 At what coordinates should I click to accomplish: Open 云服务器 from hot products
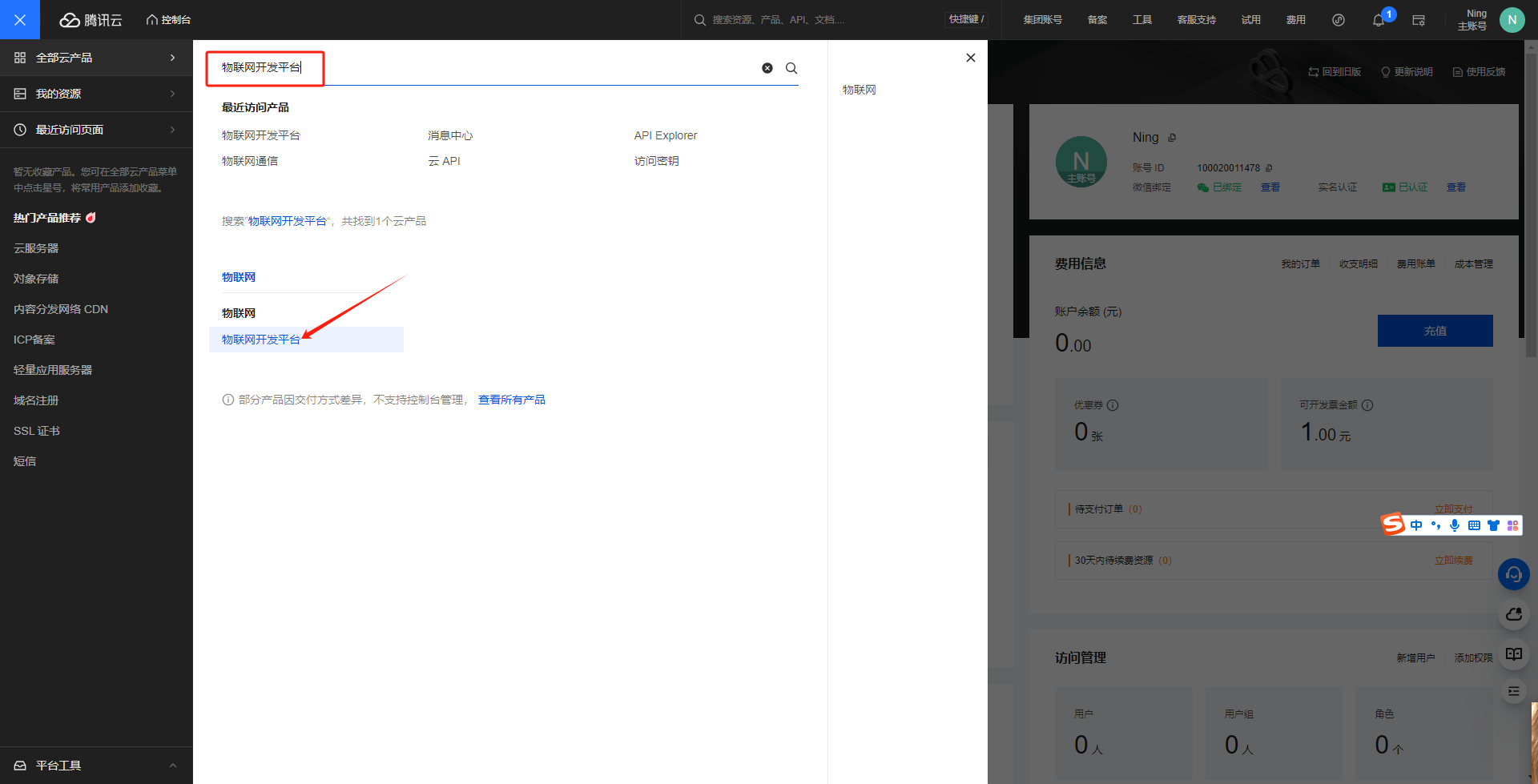(x=36, y=248)
